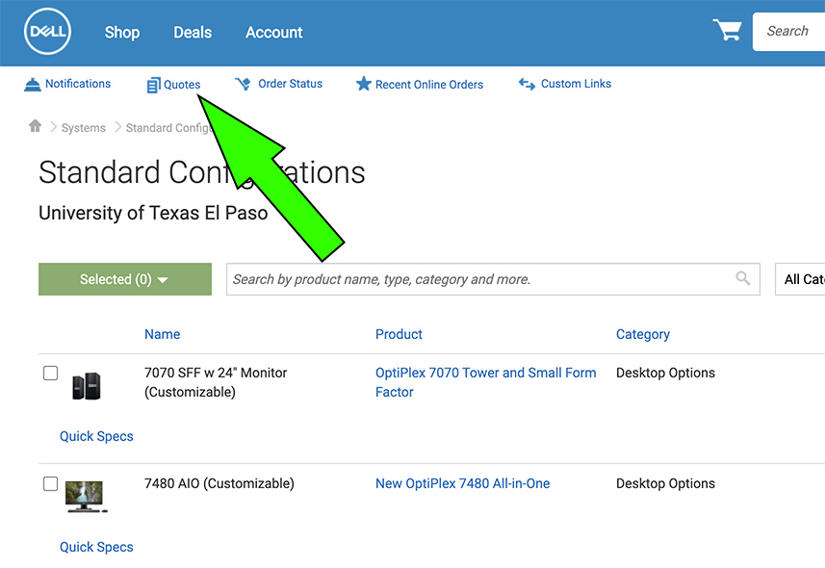Tick the 7480 AIO checkbox

[50, 483]
